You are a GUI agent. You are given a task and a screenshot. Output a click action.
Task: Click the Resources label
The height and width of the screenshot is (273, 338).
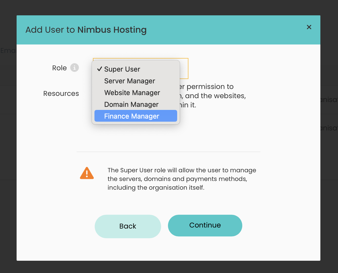(x=61, y=94)
